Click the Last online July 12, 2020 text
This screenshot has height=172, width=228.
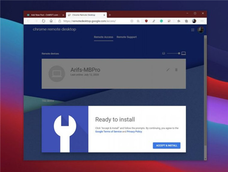(x=85, y=75)
